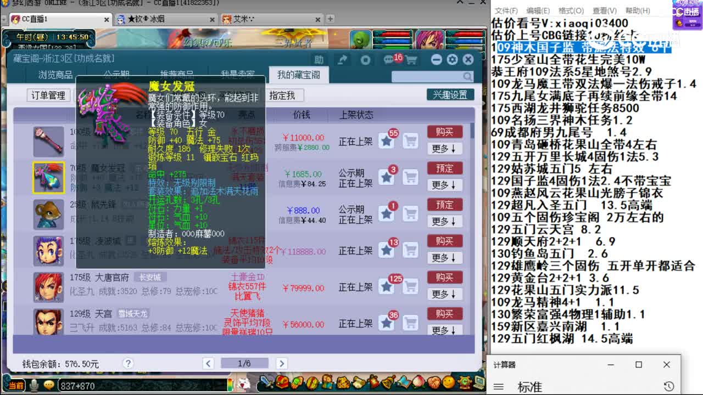Switch to the 我的藏宝阁 tab
Image resolution: width=703 pixels, height=395 pixels.
pyautogui.click(x=298, y=75)
